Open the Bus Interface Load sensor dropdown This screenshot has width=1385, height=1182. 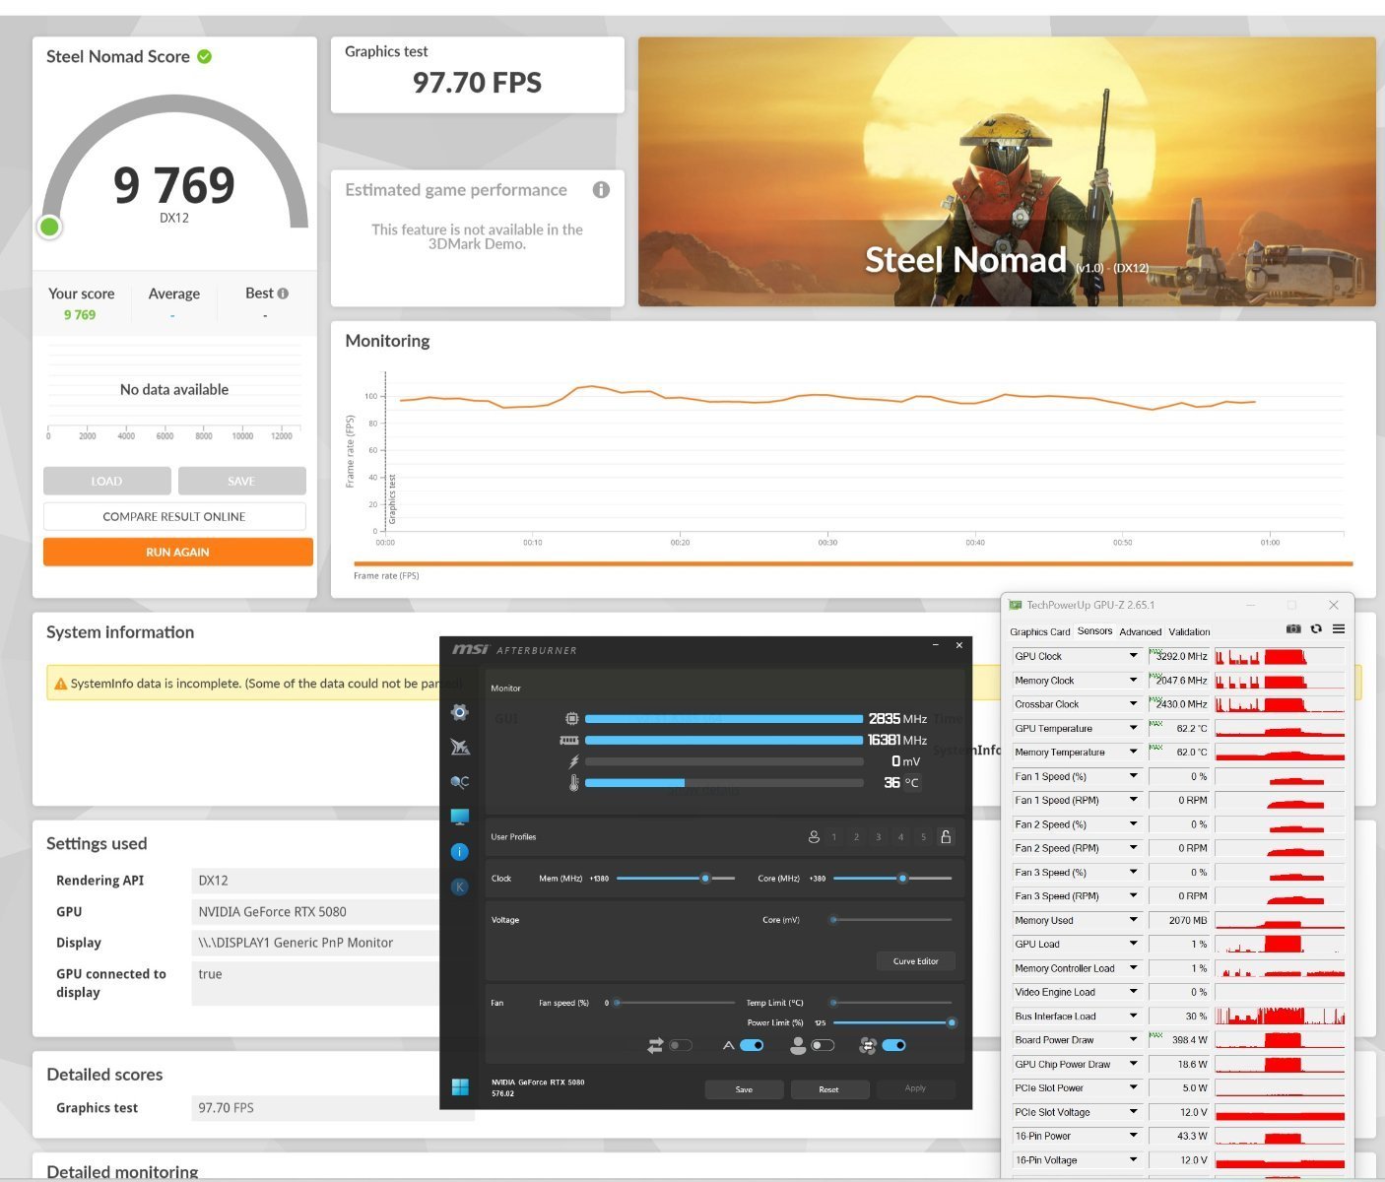1133,1016
